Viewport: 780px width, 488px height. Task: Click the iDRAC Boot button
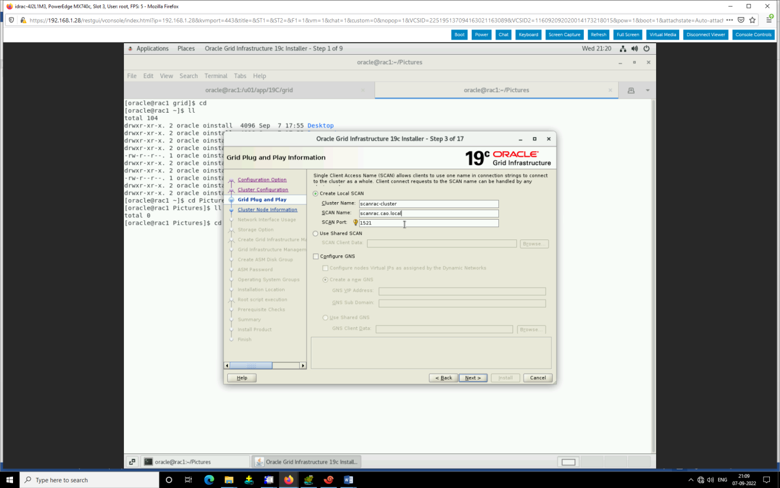[460, 35]
